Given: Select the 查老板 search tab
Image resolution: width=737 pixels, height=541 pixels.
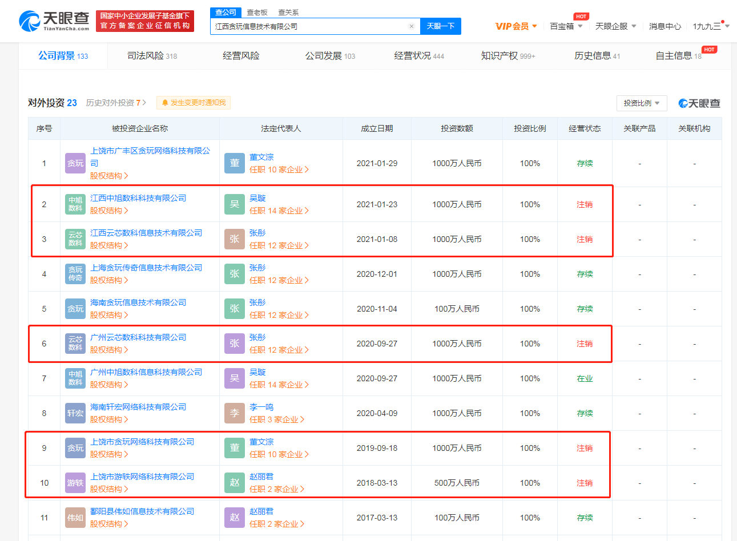Looking at the screenshot, I should (257, 12).
